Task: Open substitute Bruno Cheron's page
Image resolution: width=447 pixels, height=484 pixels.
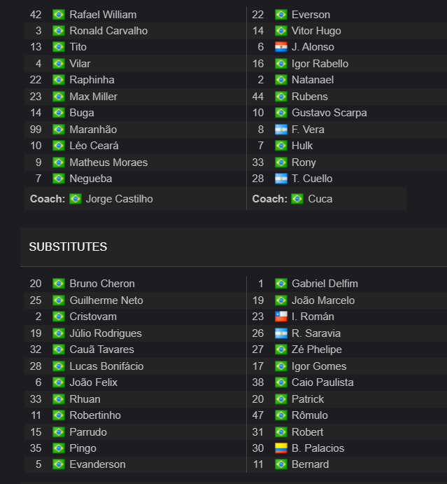Action: tap(102, 284)
